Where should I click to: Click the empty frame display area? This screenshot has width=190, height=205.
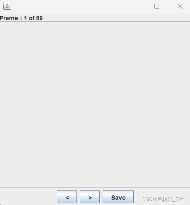click(95, 104)
